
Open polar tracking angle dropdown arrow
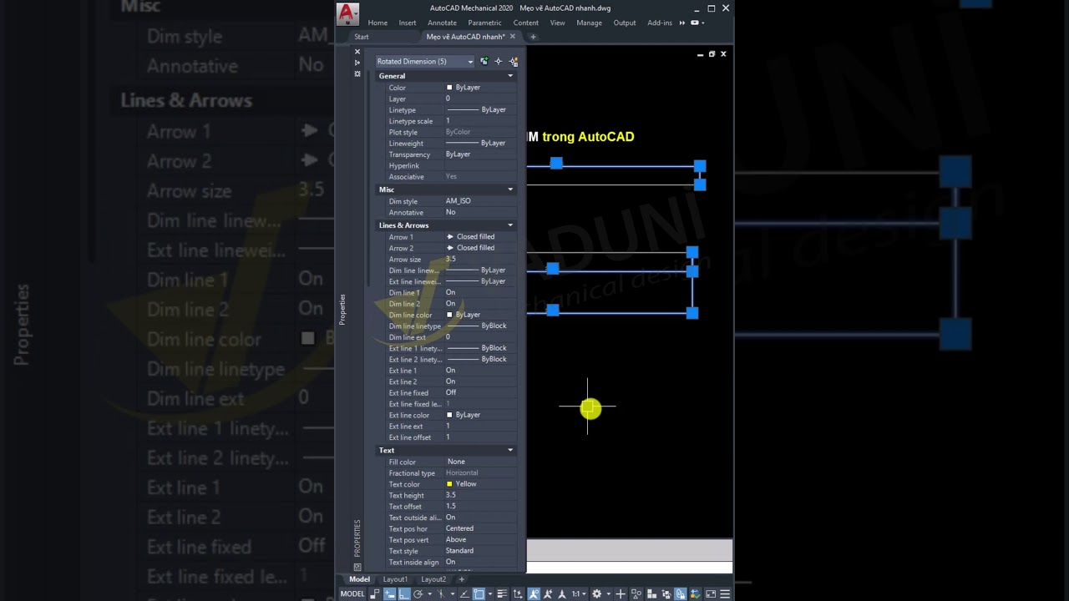coord(429,593)
